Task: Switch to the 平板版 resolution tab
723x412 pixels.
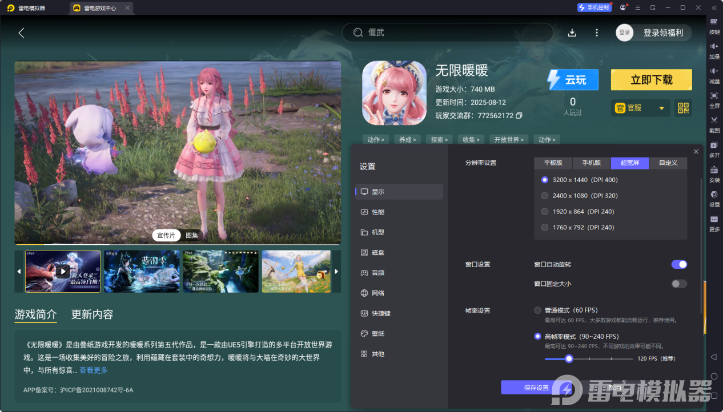Action: (x=553, y=163)
